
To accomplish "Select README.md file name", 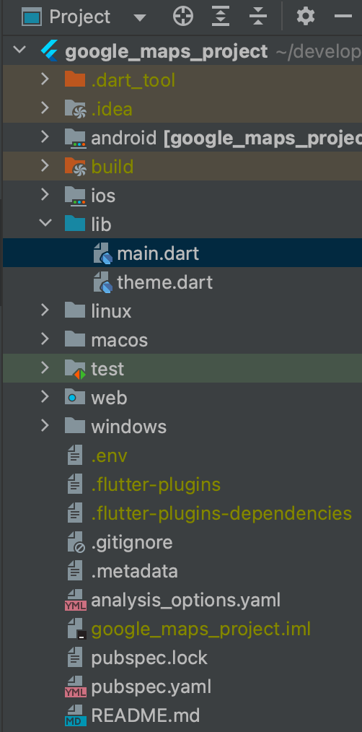I will point(146,716).
